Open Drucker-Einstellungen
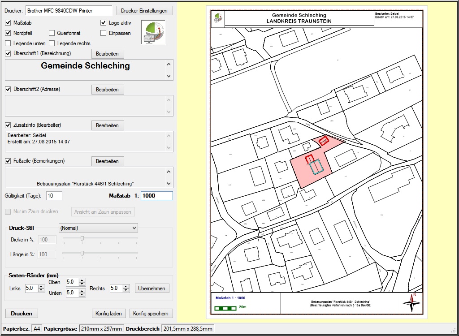459x336 pixels. coord(145,11)
